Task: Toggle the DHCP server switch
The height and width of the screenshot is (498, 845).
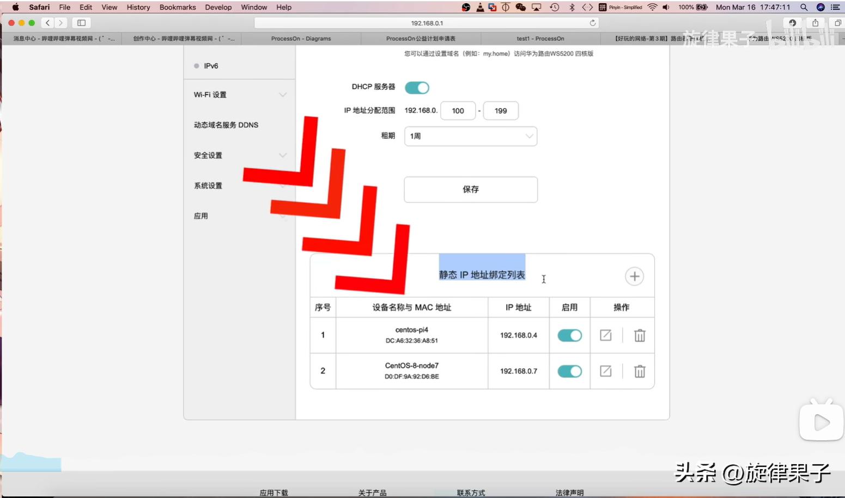Action: [x=417, y=88]
